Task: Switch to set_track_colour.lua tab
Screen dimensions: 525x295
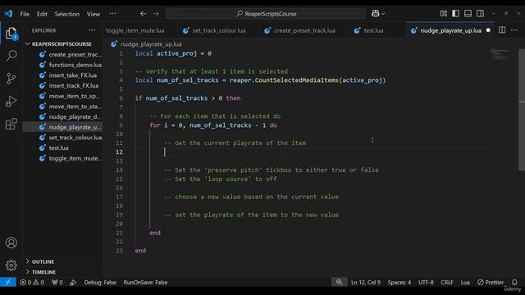Action: [219, 30]
